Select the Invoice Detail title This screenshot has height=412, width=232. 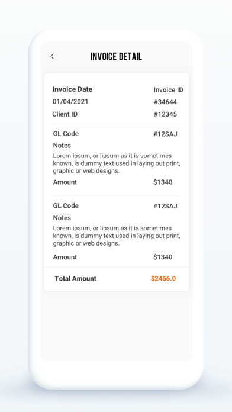(x=116, y=56)
